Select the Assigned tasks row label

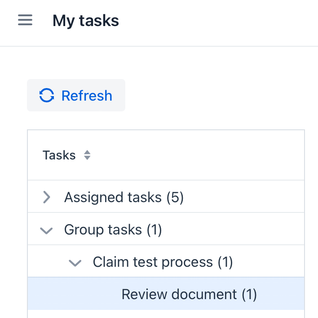click(112, 197)
